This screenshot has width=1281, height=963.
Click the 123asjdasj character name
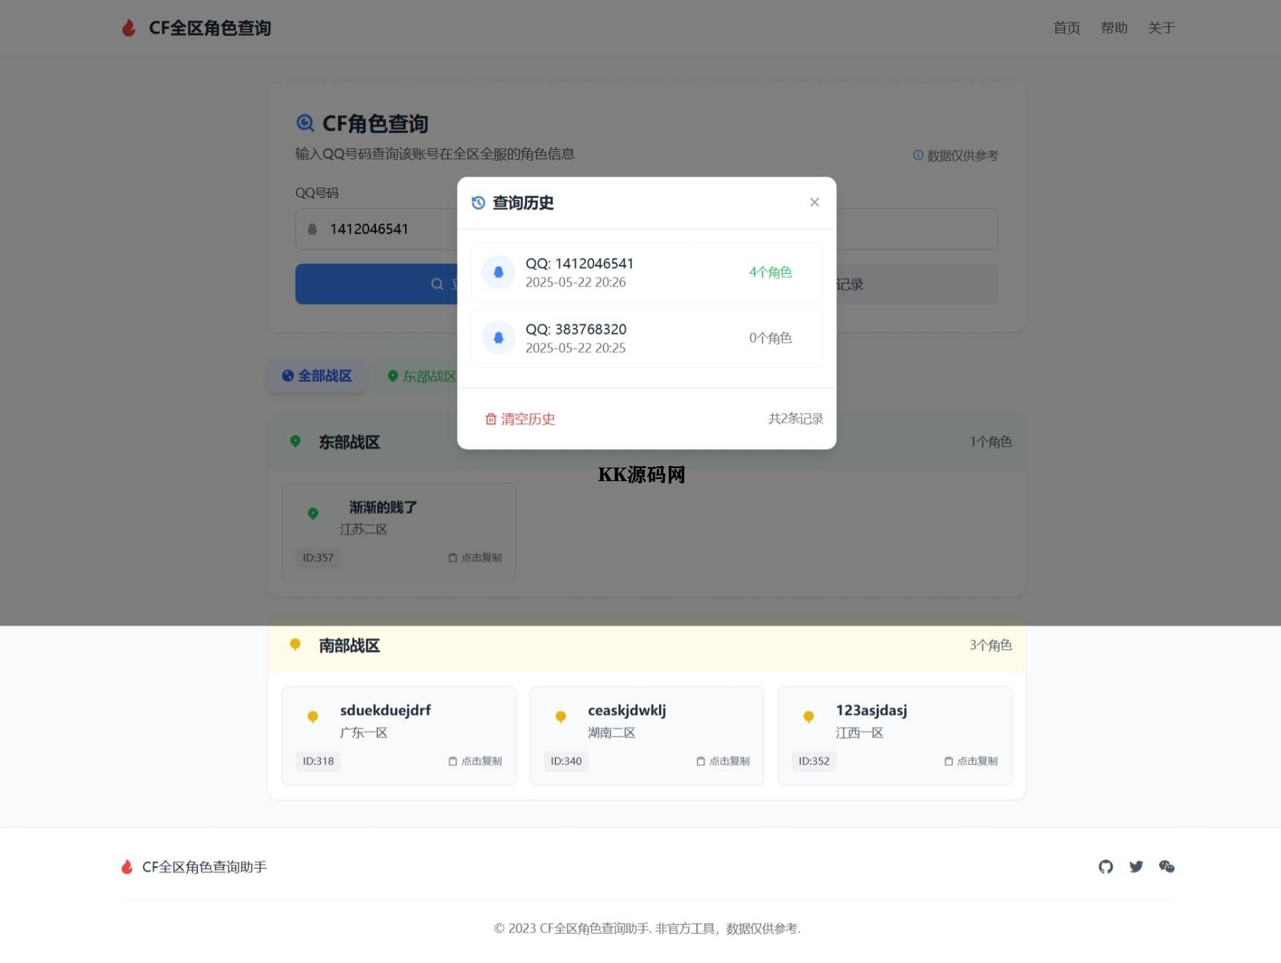coord(872,710)
